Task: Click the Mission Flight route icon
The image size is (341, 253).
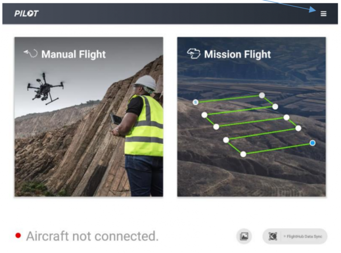Action: click(193, 53)
